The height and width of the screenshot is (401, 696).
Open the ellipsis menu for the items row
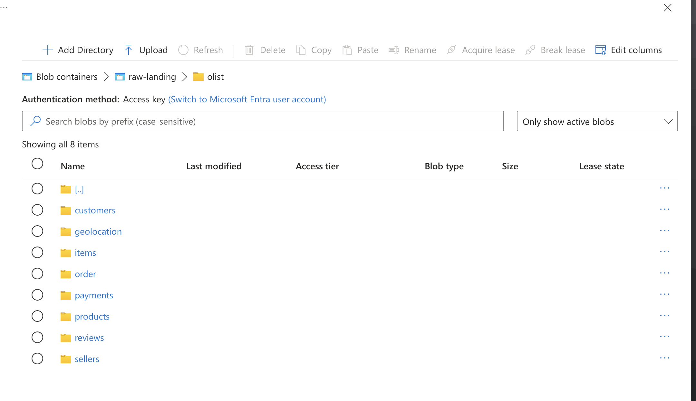tap(664, 252)
